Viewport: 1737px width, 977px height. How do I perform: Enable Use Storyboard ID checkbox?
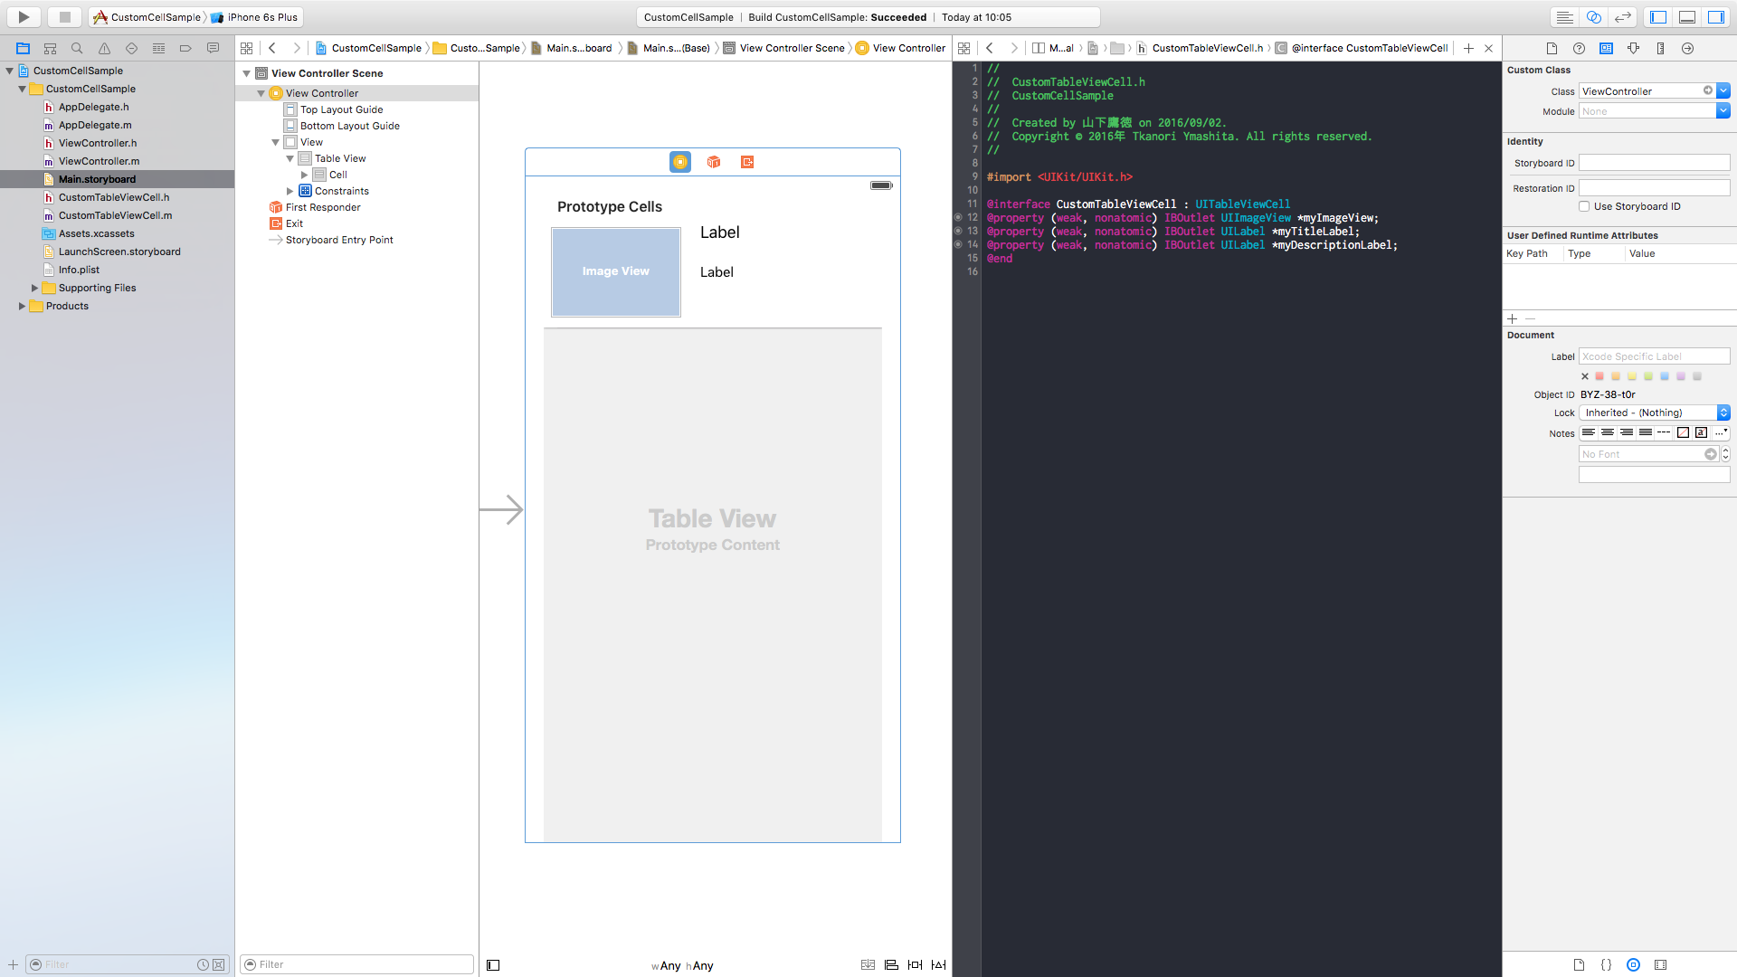[x=1584, y=206]
